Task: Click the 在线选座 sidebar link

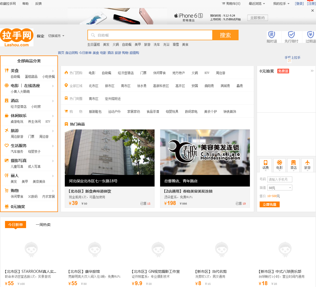Action: pyautogui.click(x=32, y=85)
